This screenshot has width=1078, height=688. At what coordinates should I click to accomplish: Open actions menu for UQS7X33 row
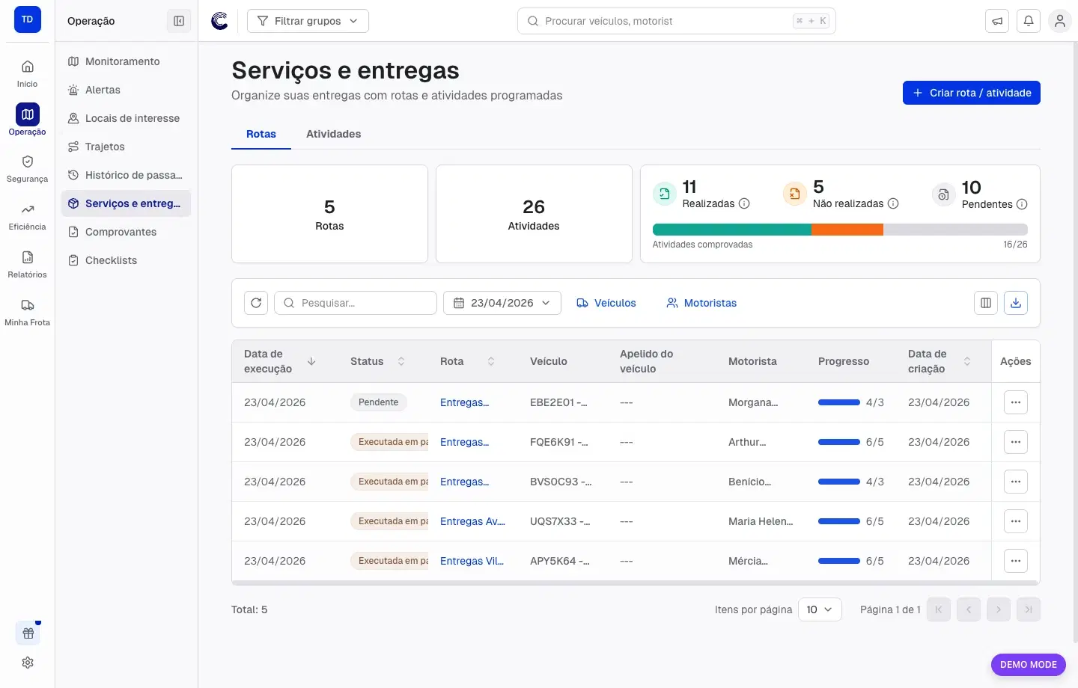(x=1016, y=521)
